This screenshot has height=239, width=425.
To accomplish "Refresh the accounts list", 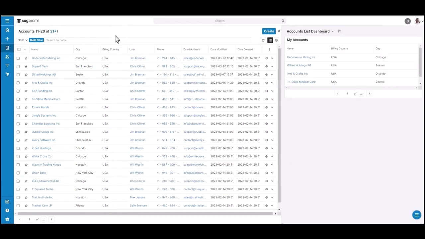I will pyautogui.click(x=263, y=40).
